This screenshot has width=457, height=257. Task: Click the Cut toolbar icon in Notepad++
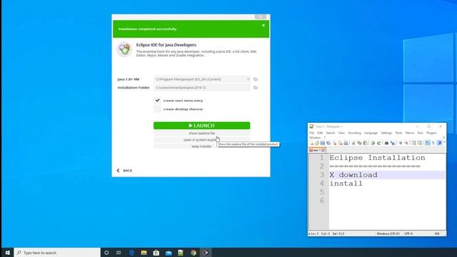coord(353,143)
